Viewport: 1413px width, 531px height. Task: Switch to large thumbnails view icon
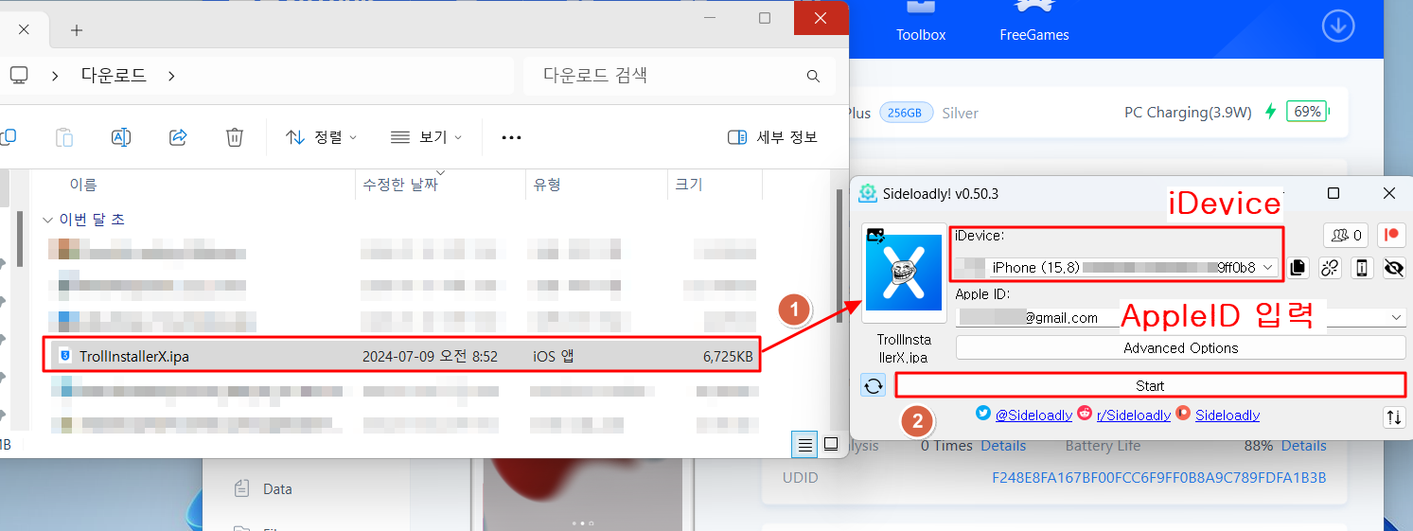[x=831, y=443]
